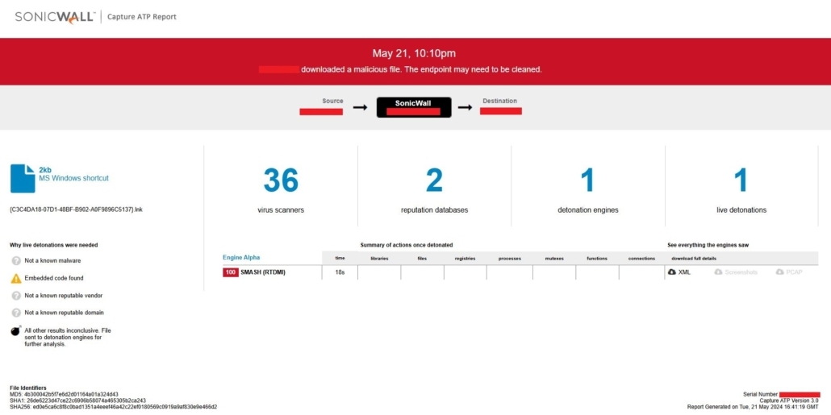The image size is (831, 415).
Task: Click the processes column header
Action: tap(510, 259)
